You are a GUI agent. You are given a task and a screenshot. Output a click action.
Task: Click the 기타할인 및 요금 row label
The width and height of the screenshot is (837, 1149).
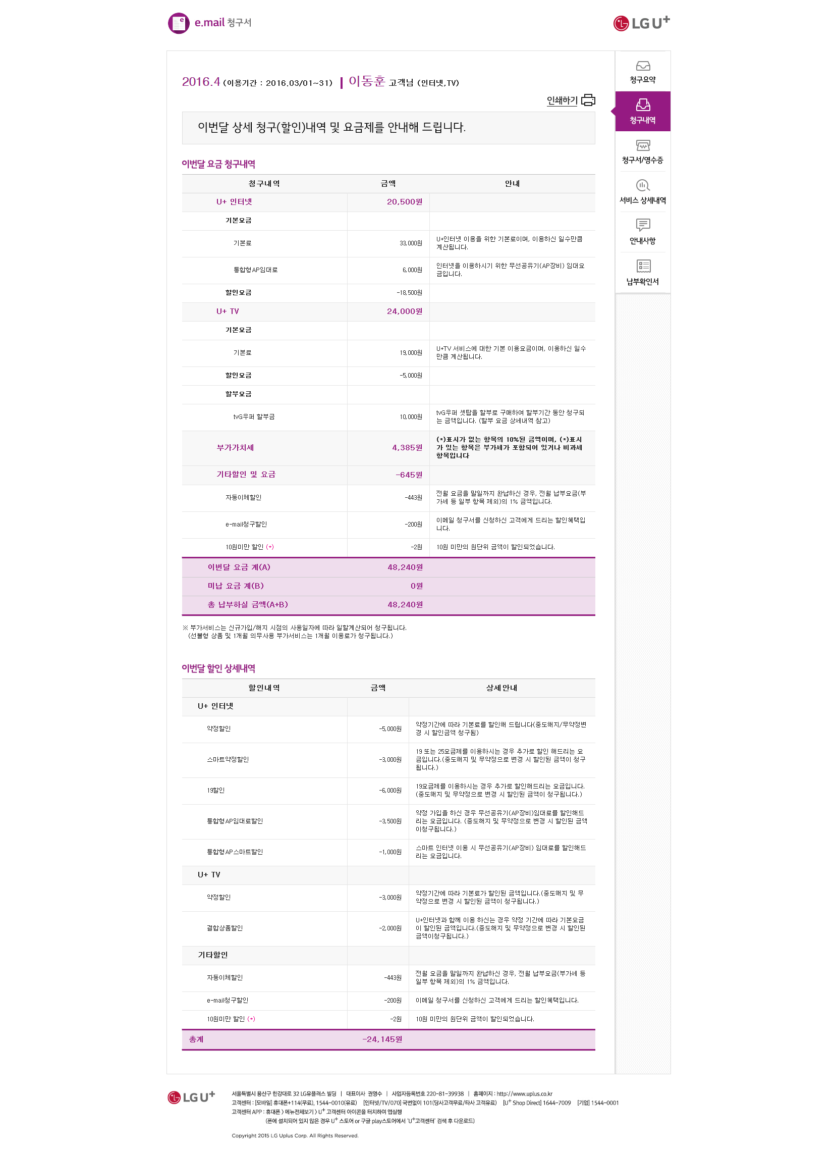(x=246, y=475)
